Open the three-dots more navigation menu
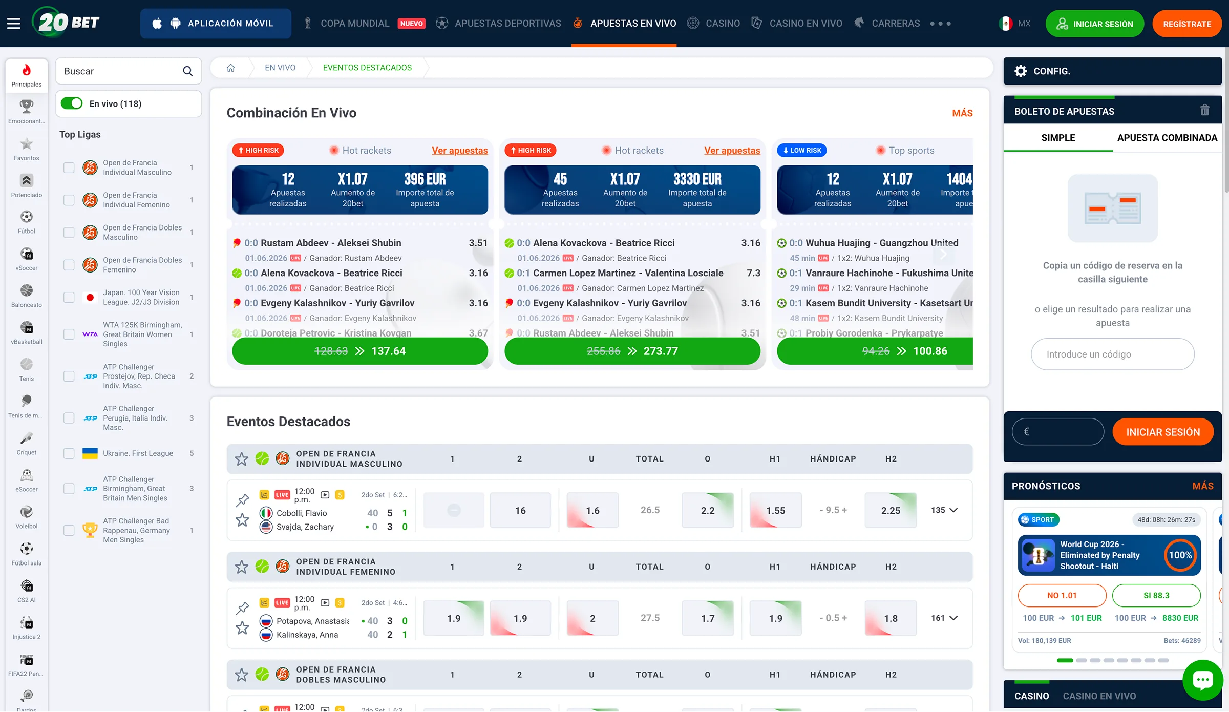This screenshot has width=1229, height=712. pyautogui.click(x=941, y=24)
